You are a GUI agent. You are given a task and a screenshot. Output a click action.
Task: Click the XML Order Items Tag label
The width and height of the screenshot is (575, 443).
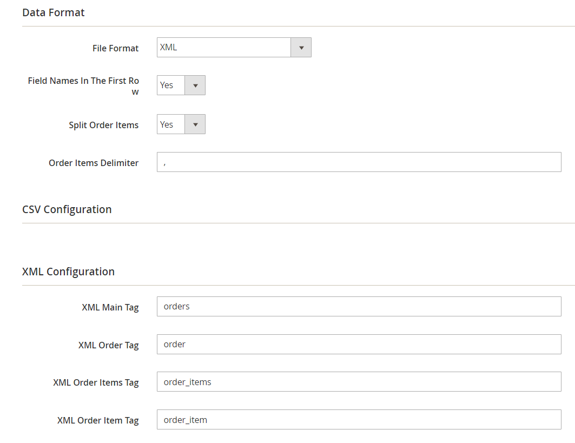point(96,383)
